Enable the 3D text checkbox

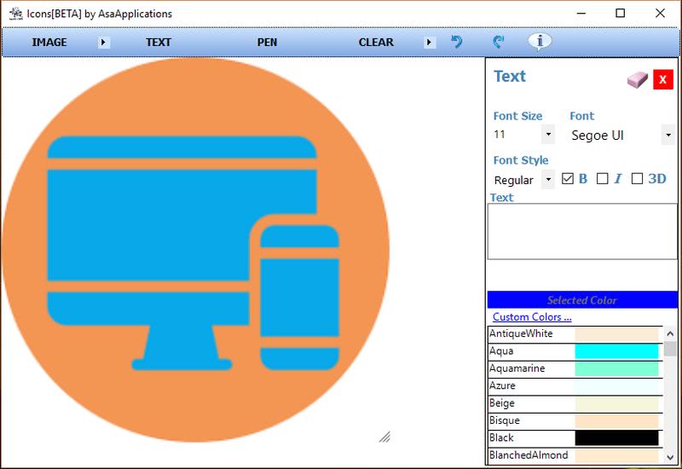(x=637, y=179)
